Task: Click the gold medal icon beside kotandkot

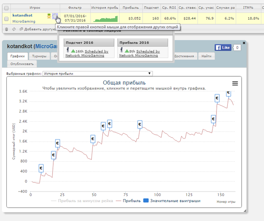Action: pyautogui.click(x=49, y=16)
